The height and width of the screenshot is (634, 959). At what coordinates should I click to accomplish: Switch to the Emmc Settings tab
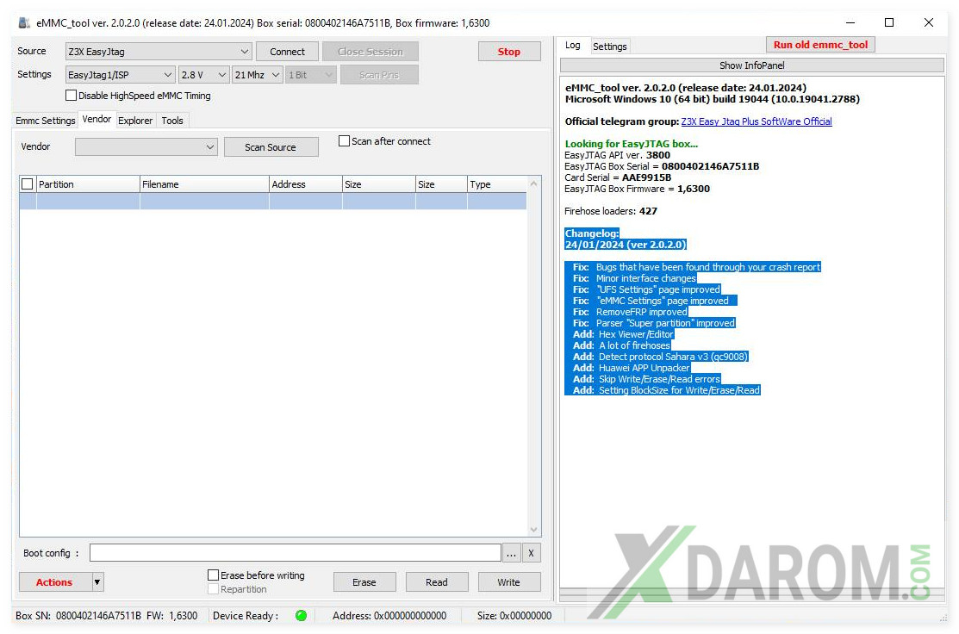tap(46, 121)
